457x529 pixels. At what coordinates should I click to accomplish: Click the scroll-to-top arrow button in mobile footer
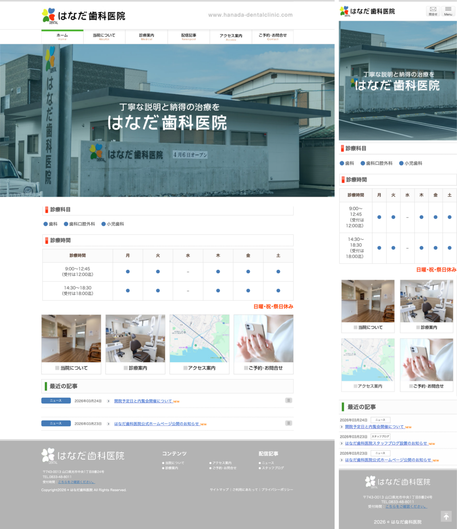446,516
